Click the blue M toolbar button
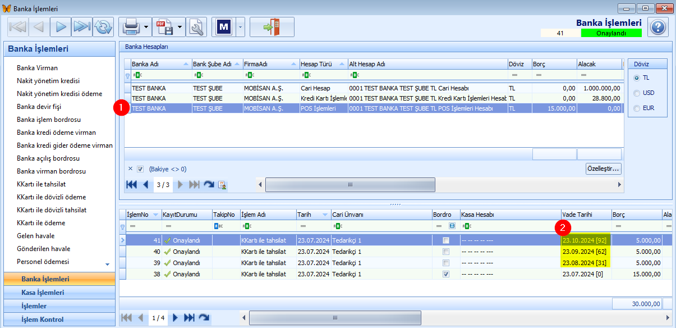Image resolution: width=676 pixels, height=328 pixels. (x=224, y=26)
